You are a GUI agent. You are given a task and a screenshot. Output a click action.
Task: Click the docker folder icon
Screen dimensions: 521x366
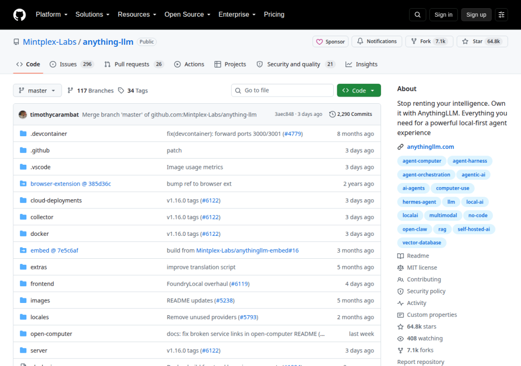(23, 233)
